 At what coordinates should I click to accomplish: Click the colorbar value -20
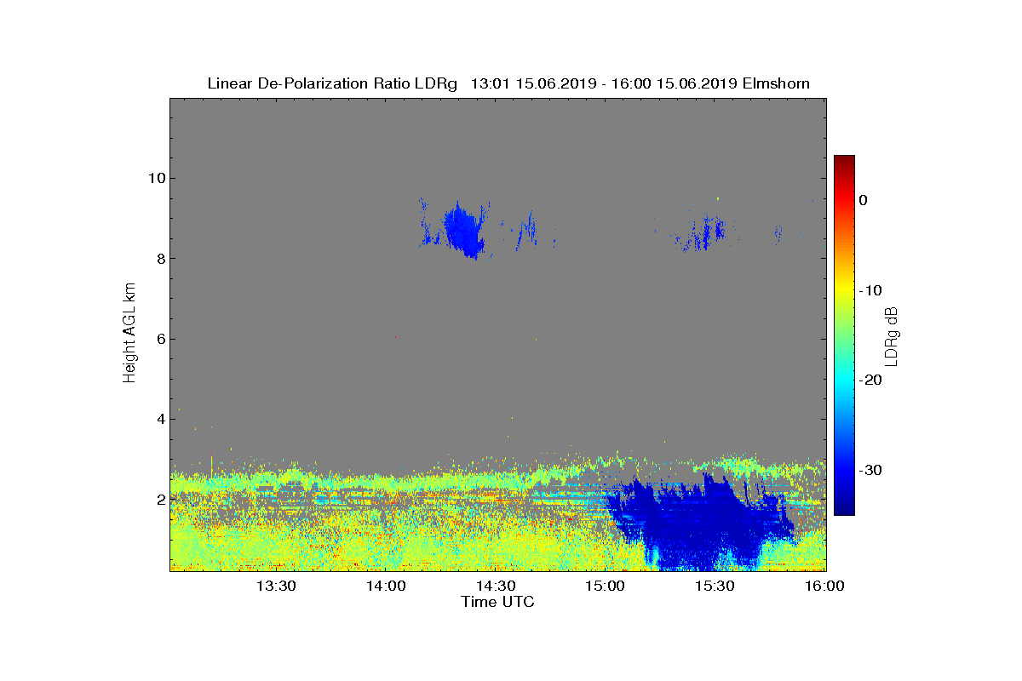click(869, 381)
